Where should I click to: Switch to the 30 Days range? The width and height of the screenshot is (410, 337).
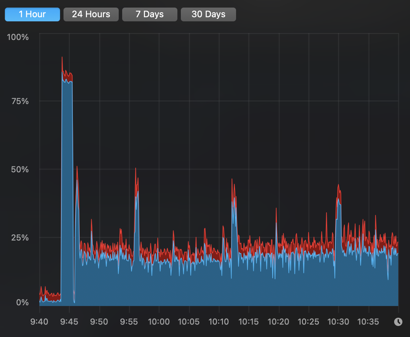208,14
